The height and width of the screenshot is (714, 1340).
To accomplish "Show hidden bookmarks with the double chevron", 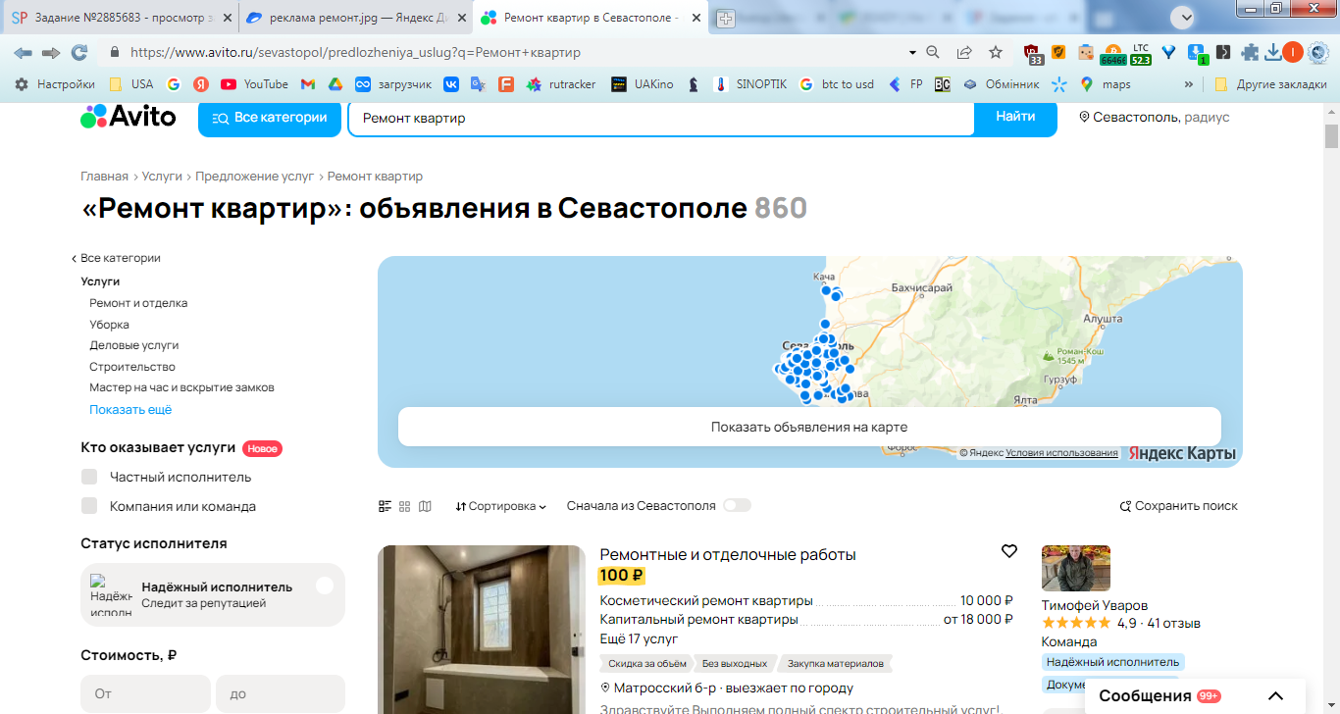I will tap(1189, 84).
